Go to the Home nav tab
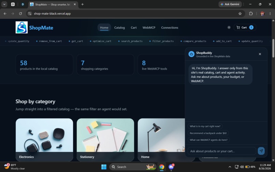 [104, 28]
